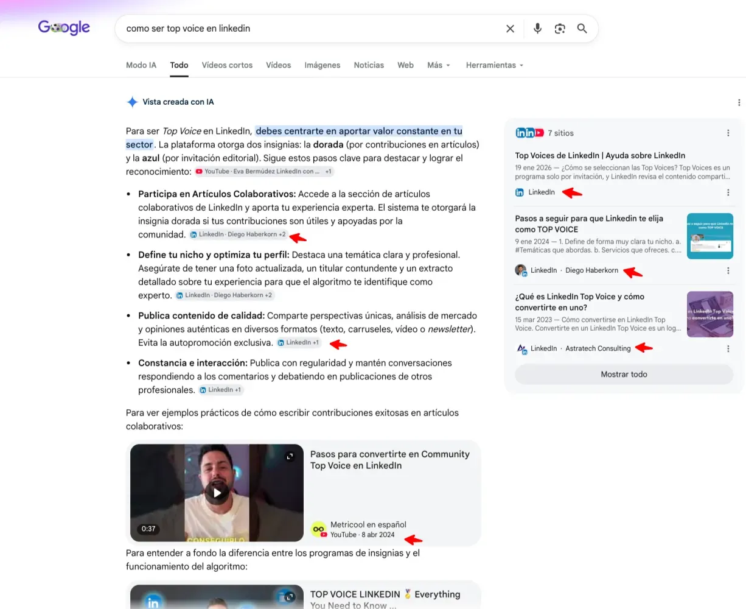Clear the search box with the X icon

pos(510,29)
